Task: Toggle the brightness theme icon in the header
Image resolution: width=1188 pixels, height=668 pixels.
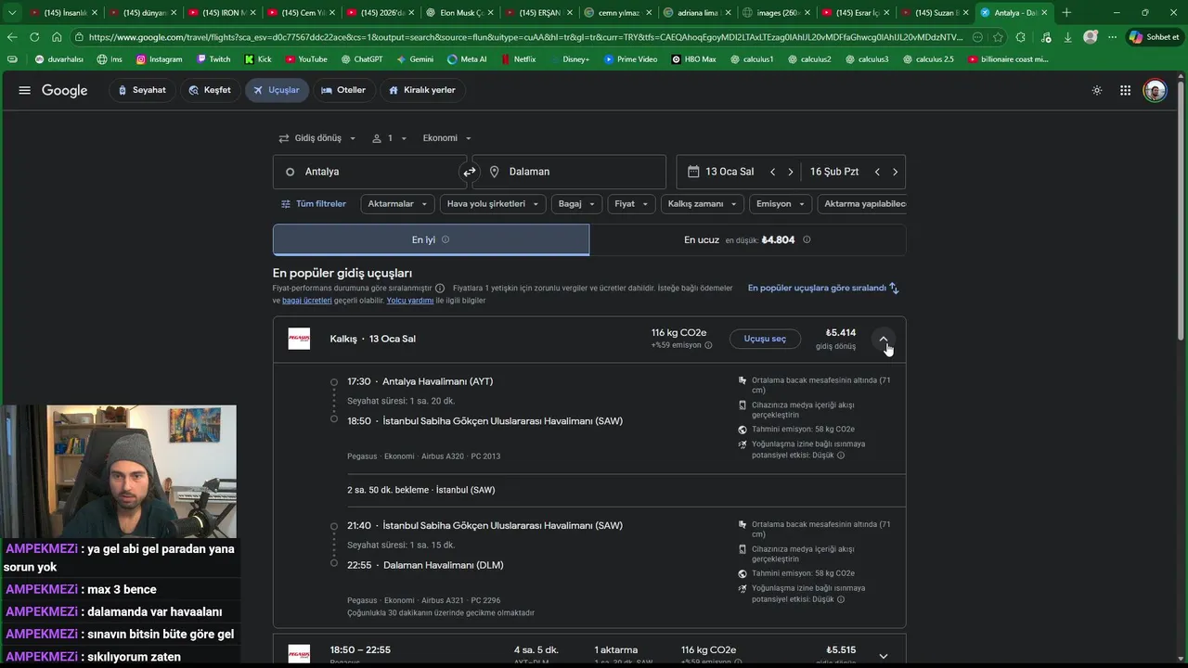Action: pos(1097,90)
